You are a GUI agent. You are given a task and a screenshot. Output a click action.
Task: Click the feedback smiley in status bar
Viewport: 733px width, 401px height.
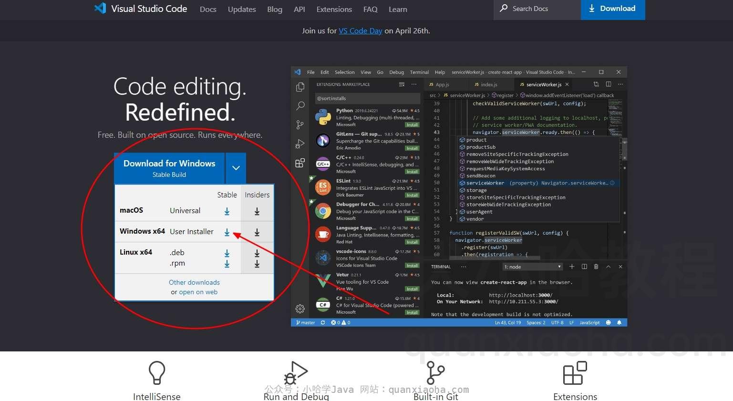click(608, 323)
